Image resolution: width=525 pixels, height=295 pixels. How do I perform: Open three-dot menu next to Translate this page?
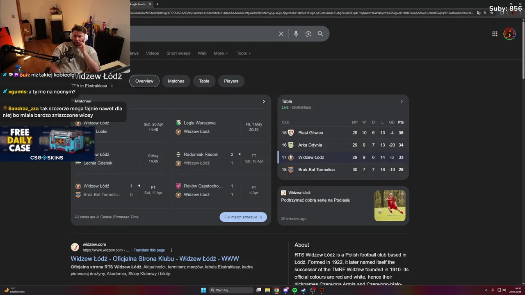[x=171, y=250]
